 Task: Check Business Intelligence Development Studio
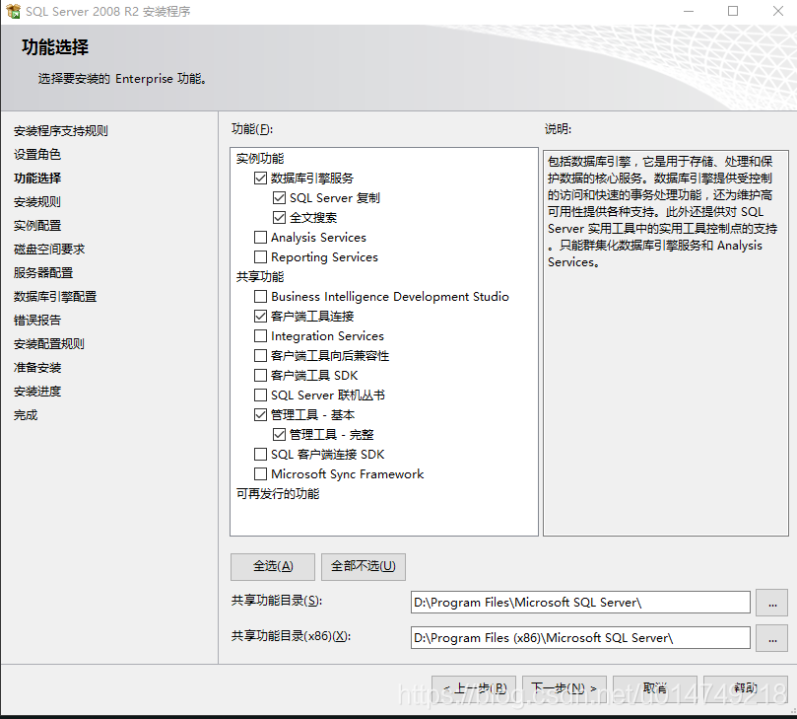click(260, 297)
